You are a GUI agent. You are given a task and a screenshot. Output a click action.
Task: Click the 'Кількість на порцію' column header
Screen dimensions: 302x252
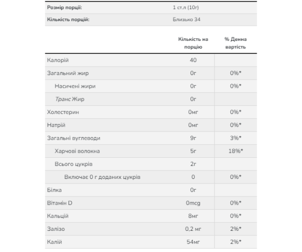[193, 43]
